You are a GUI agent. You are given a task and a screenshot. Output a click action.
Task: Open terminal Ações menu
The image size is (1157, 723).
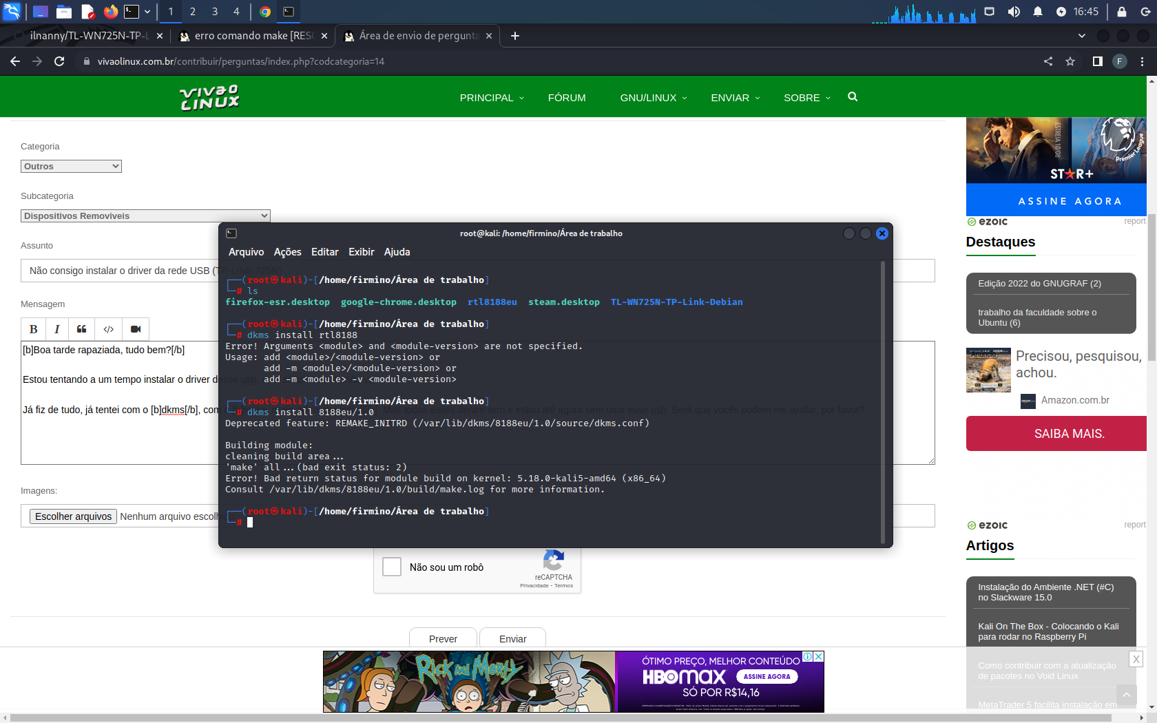(x=287, y=252)
